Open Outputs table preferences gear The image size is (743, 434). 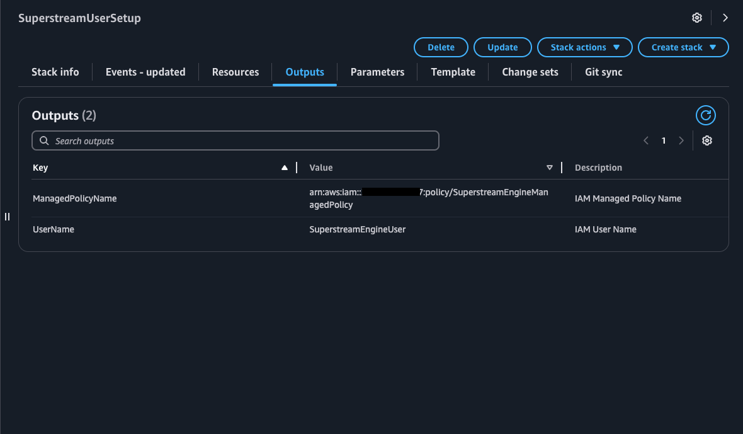point(707,140)
